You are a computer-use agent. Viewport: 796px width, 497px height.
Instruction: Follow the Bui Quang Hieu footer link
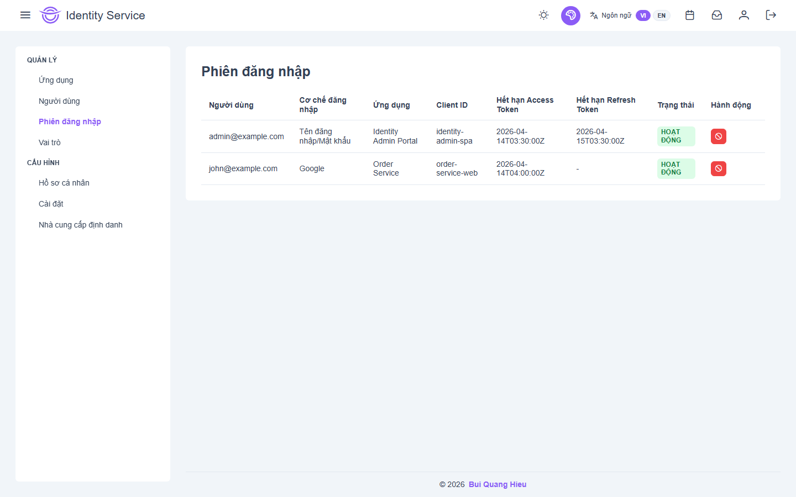point(497,484)
